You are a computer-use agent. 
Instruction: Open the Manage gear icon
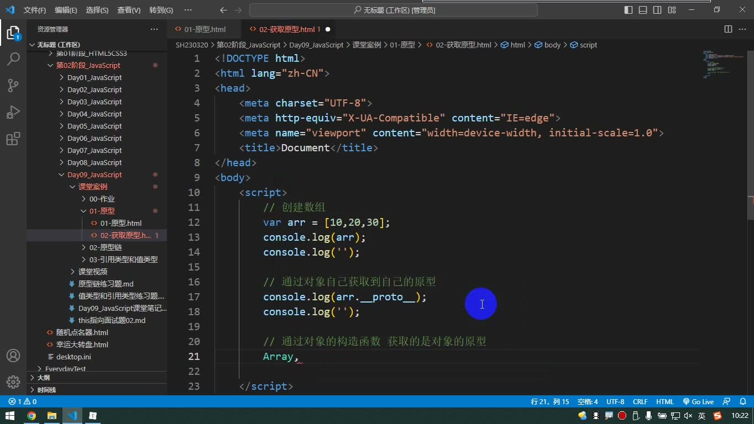[x=13, y=381]
